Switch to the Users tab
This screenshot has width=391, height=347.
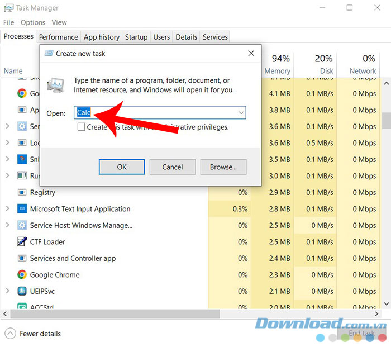tap(161, 37)
